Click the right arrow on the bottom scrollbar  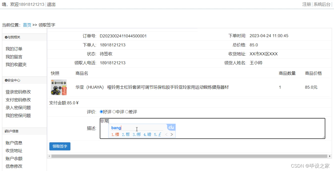330,156
